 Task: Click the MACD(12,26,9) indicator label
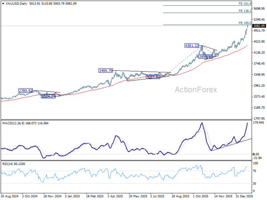coord(13,123)
